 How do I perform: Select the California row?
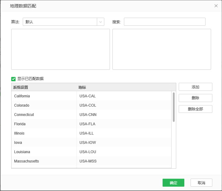tap(91, 96)
